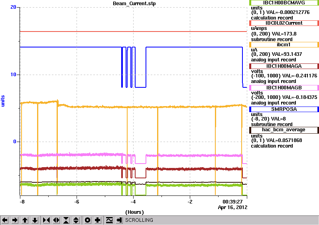Click 'analog input record' under ibcm1
The height and width of the screenshot is (225, 319).
pyautogui.click(x=274, y=60)
